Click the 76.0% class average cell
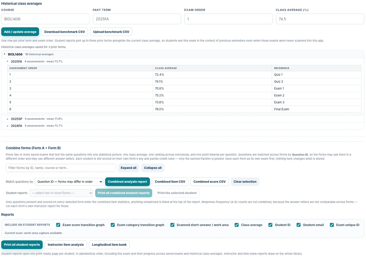The width and height of the screenshot is (366, 257). (212, 109)
